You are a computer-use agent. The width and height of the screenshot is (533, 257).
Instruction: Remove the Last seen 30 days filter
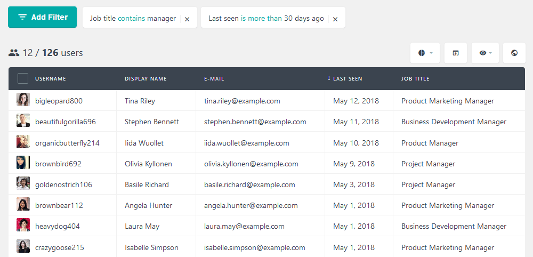pos(335,19)
